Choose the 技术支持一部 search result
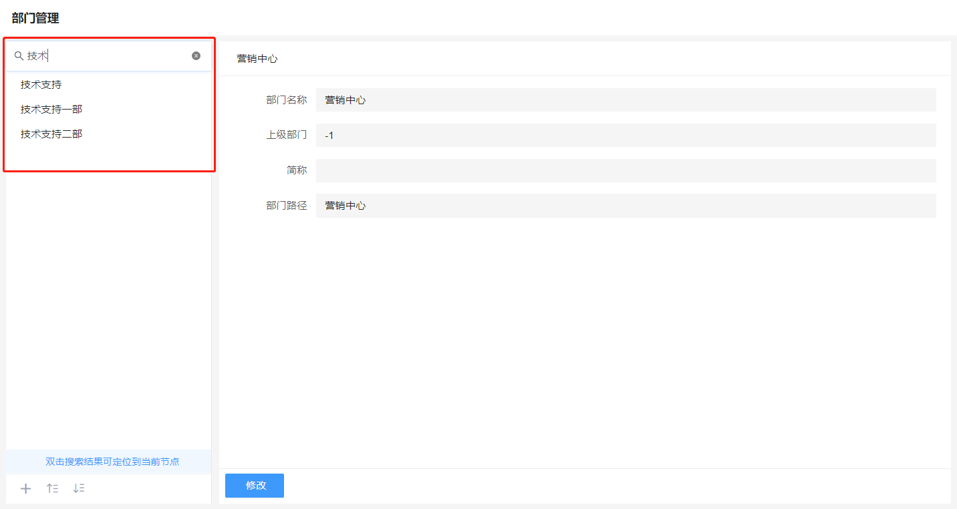 [x=51, y=110]
